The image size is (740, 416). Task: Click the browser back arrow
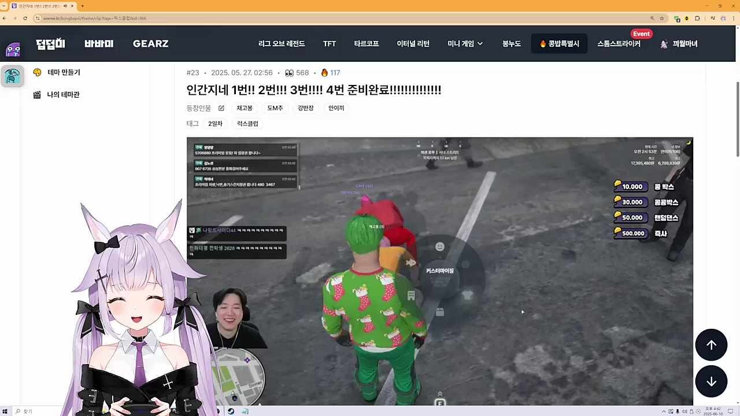tap(5, 18)
